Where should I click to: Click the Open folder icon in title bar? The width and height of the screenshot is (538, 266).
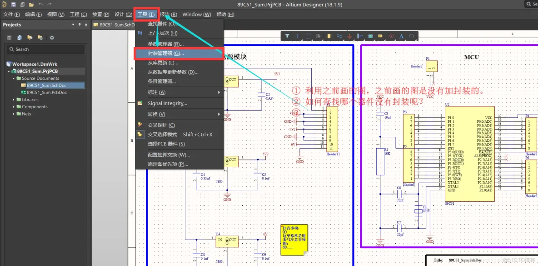pyautogui.click(x=31, y=5)
